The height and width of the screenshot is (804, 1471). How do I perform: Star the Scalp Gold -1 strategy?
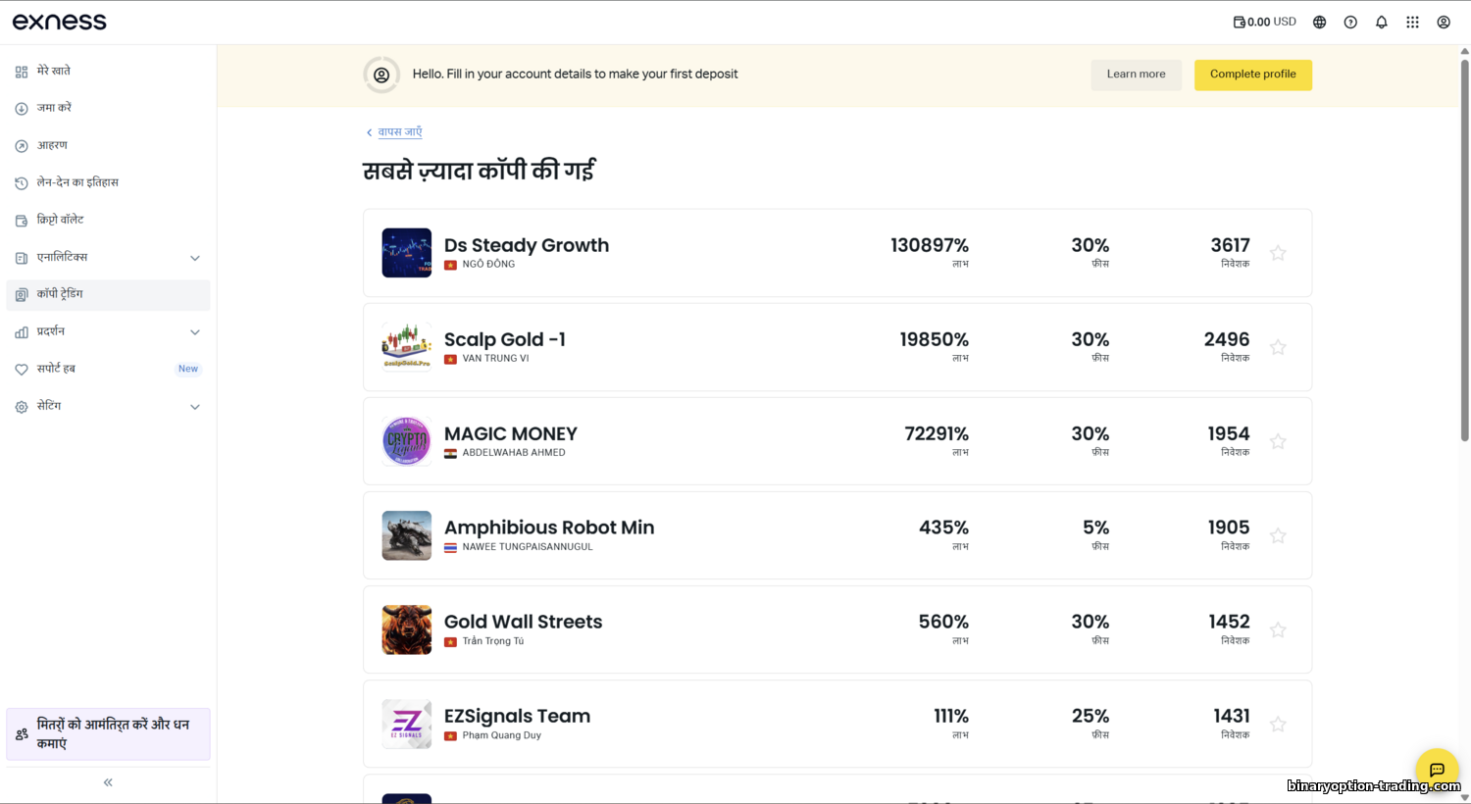tap(1278, 347)
